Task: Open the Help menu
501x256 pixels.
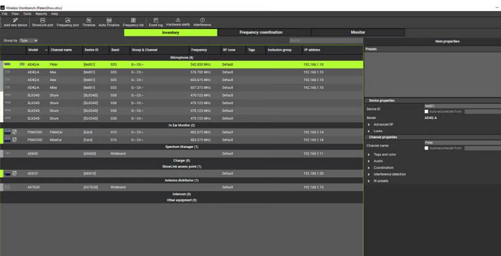Action: click(55, 14)
